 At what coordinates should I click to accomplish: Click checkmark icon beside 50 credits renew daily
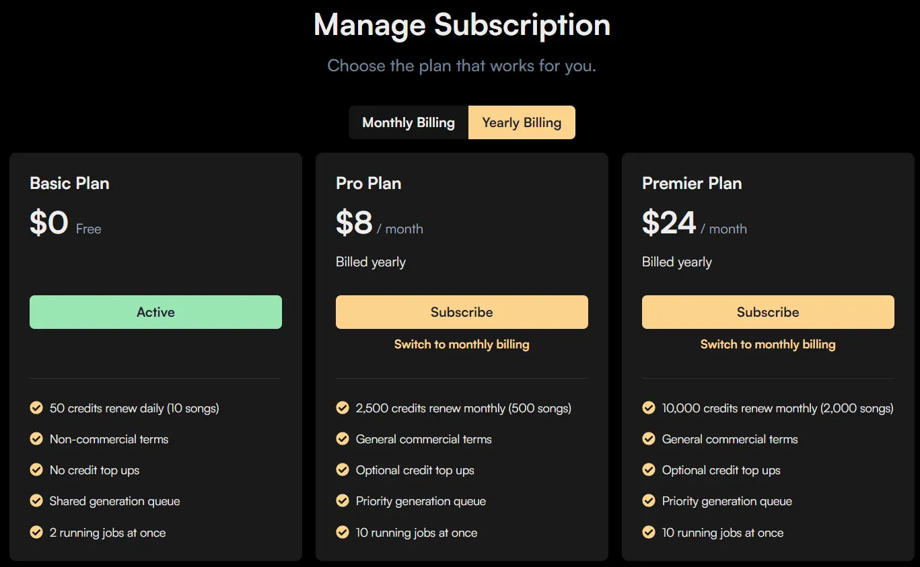pos(36,408)
